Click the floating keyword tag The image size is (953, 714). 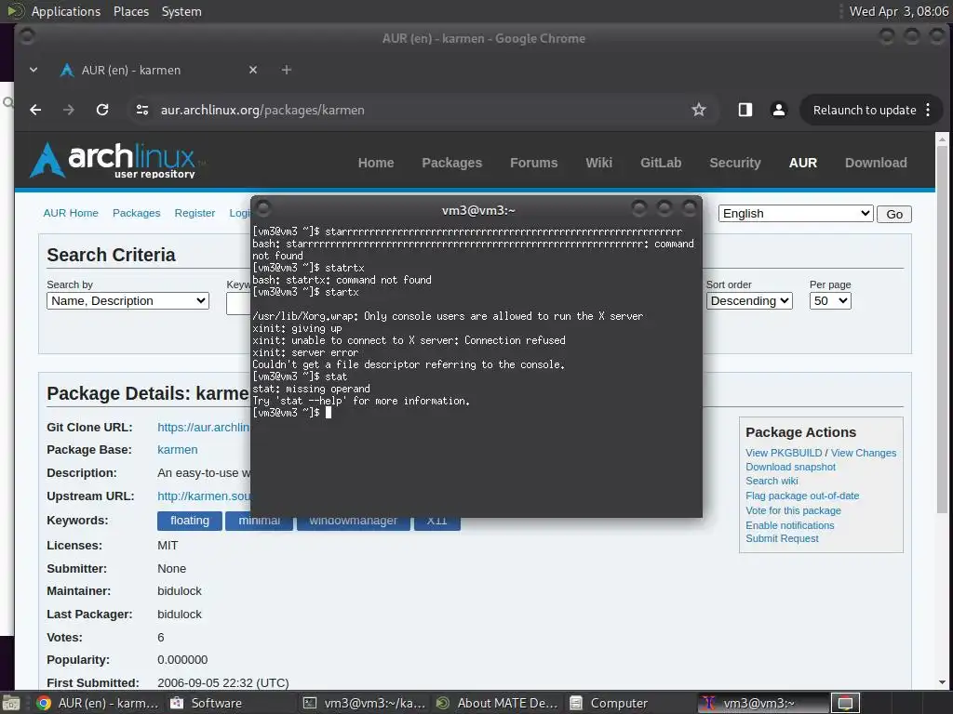click(190, 521)
